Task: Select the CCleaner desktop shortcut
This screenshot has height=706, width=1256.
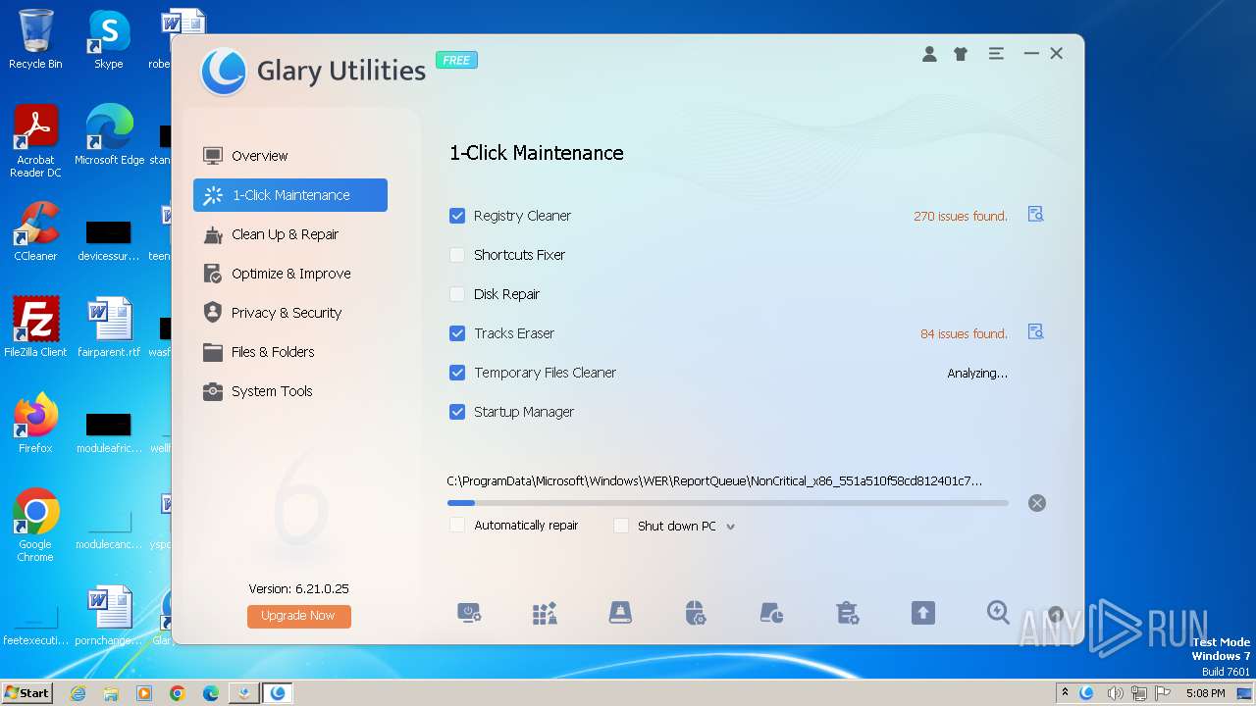Action: (35, 231)
